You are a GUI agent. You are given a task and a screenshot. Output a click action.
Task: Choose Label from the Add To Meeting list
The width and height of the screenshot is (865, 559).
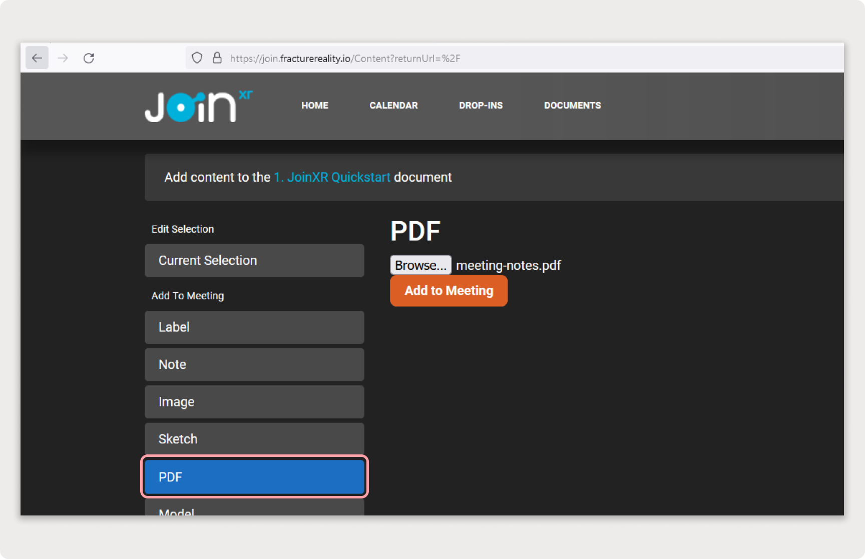(x=254, y=327)
